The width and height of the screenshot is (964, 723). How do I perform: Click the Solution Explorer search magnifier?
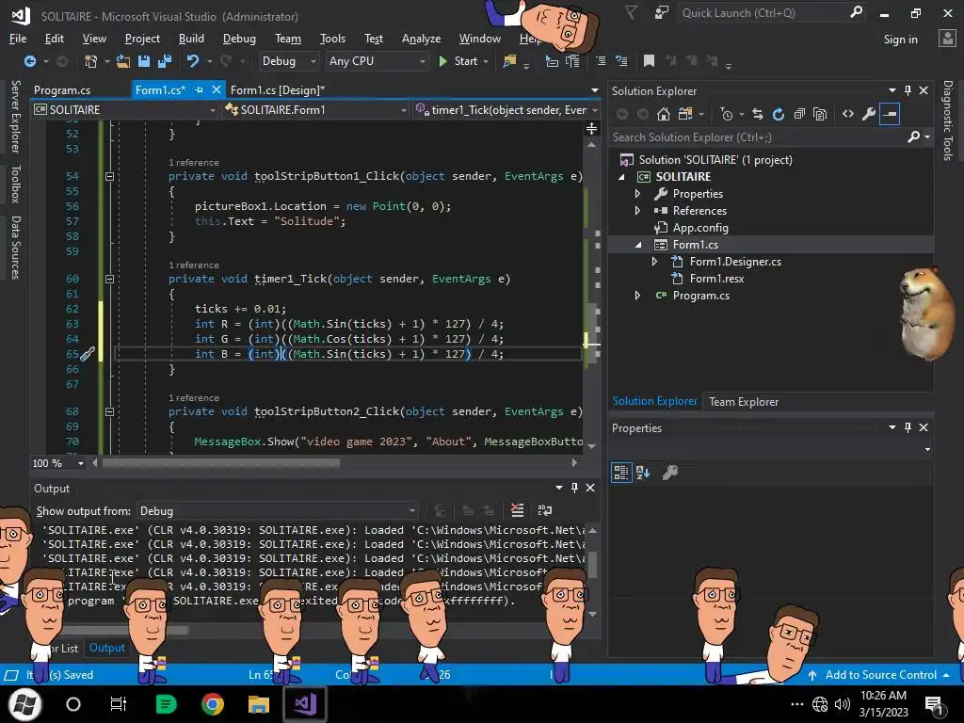pos(913,137)
